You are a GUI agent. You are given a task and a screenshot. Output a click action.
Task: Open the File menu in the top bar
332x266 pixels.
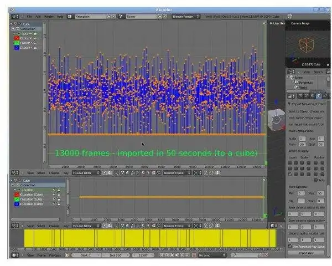[29, 17]
